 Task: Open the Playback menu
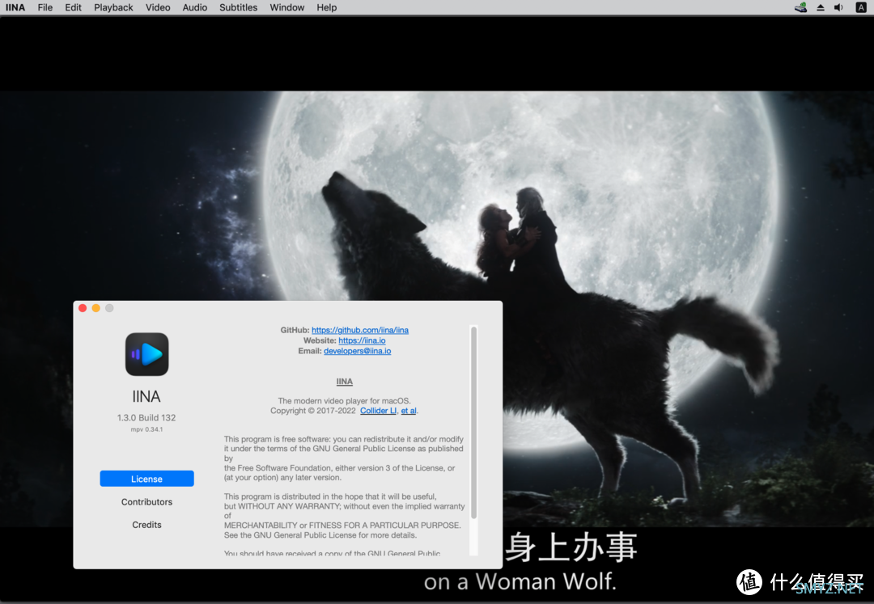(x=113, y=7)
